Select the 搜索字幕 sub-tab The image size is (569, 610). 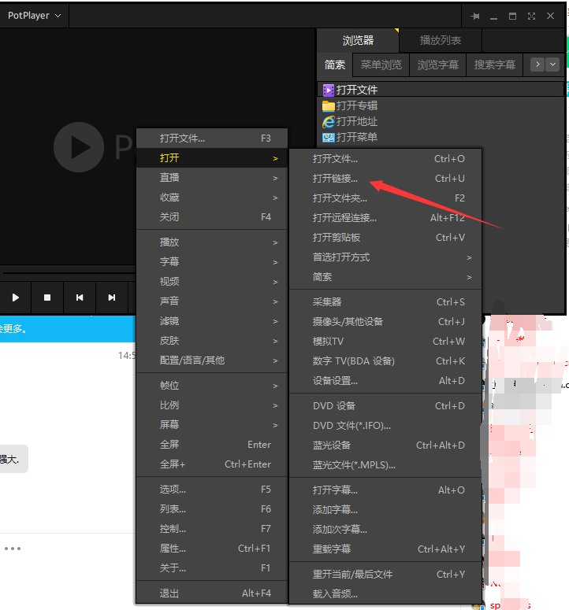(x=495, y=65)
